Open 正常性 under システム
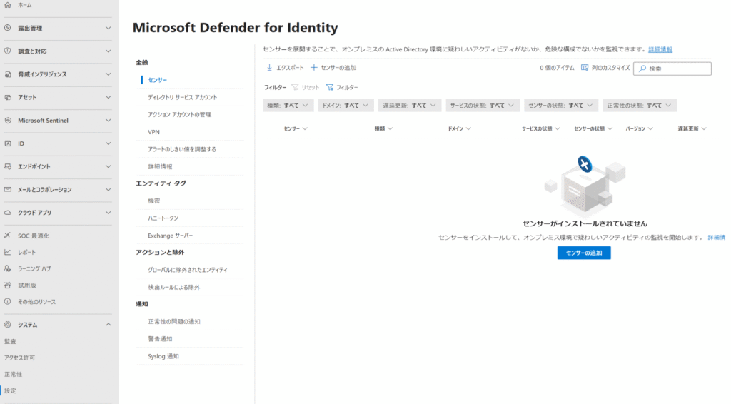 point(13,374)
